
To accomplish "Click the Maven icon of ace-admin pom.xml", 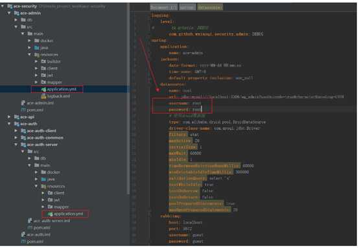I will tap(23, 110).
